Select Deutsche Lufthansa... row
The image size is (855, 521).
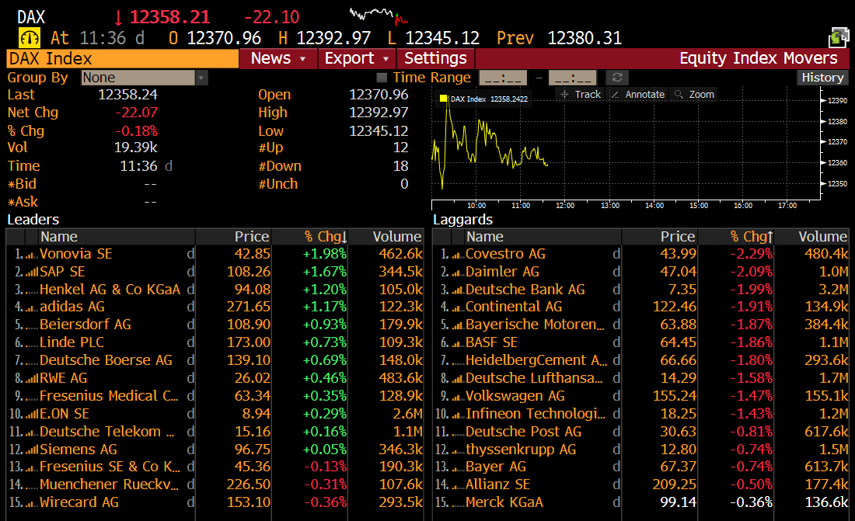[x=640, y=378]
